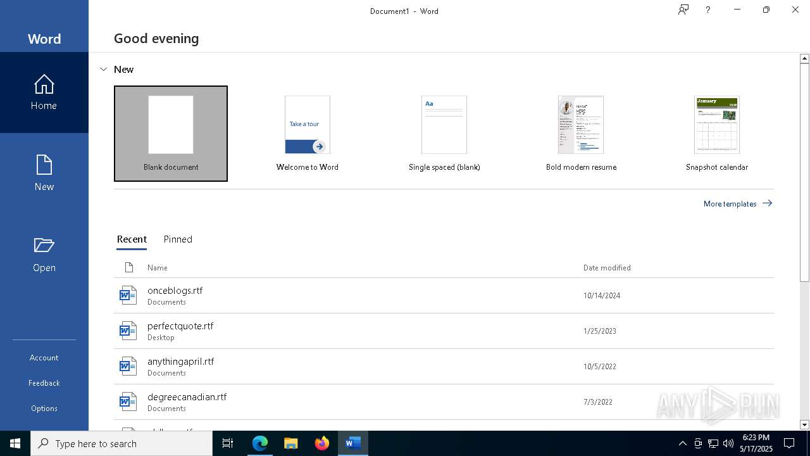
Task: Click the Feedback link in sidebar
Action: 44,383
